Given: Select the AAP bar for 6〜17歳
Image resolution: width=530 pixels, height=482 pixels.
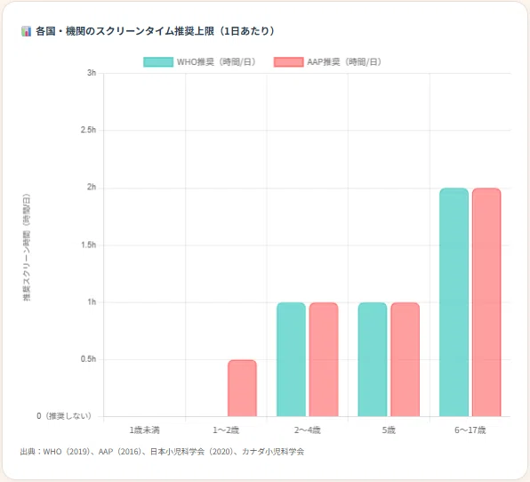Looking at the screenshot, I should pos(486,302).
